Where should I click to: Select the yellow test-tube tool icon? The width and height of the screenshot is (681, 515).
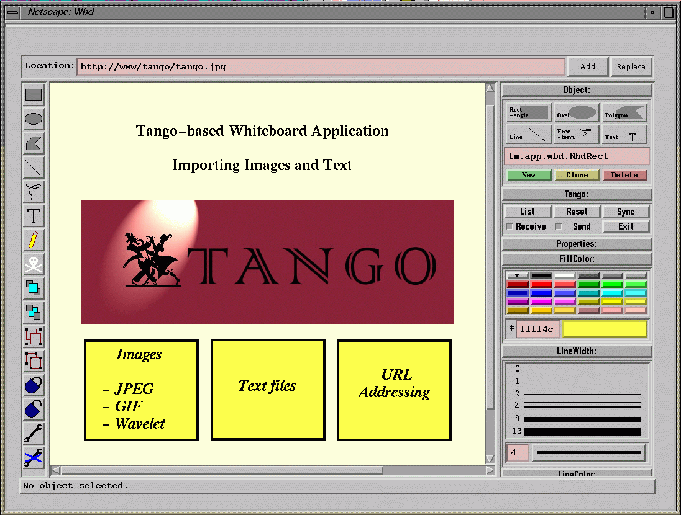tap(34, 240)
